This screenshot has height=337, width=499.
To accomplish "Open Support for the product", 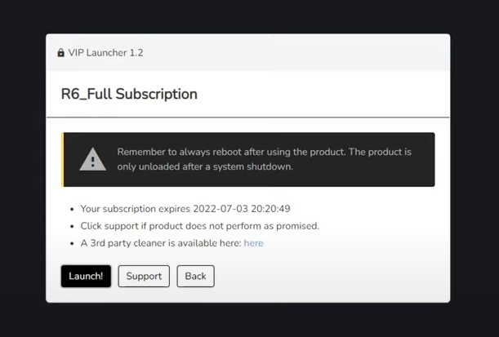I will (144, 276).
